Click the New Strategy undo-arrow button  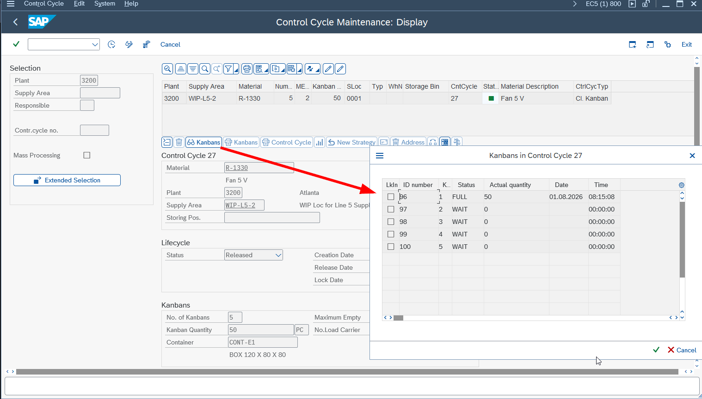coord(351,142)
